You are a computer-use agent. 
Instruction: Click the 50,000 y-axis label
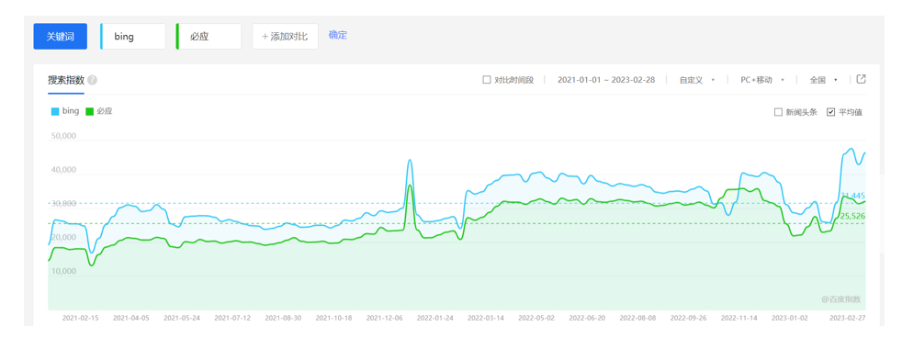click(64, 136)
